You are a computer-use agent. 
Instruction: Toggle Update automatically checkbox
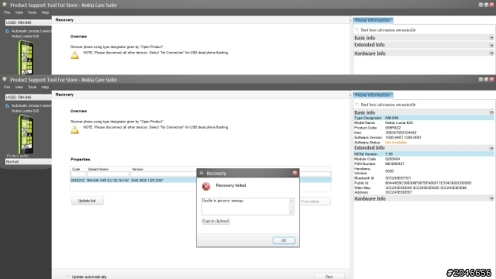click(67, 277)
